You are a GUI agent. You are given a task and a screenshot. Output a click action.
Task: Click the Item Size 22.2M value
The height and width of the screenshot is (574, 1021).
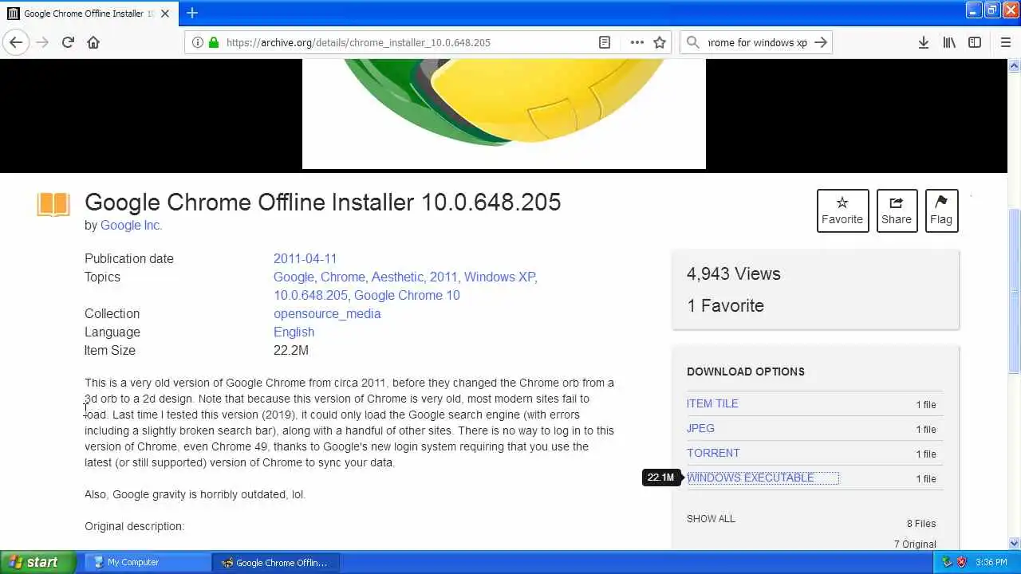pyautogui.click(x=291, y=350)
